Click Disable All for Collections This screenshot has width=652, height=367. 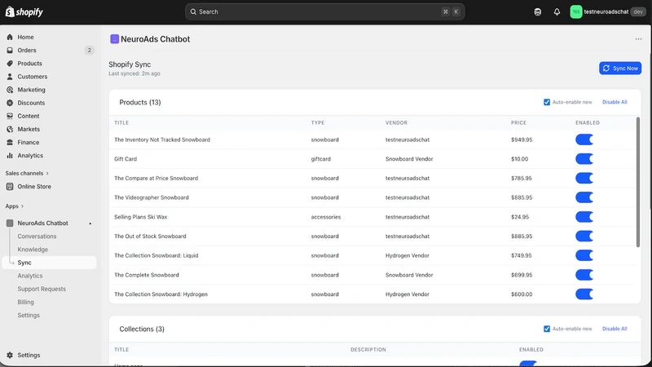615,329
